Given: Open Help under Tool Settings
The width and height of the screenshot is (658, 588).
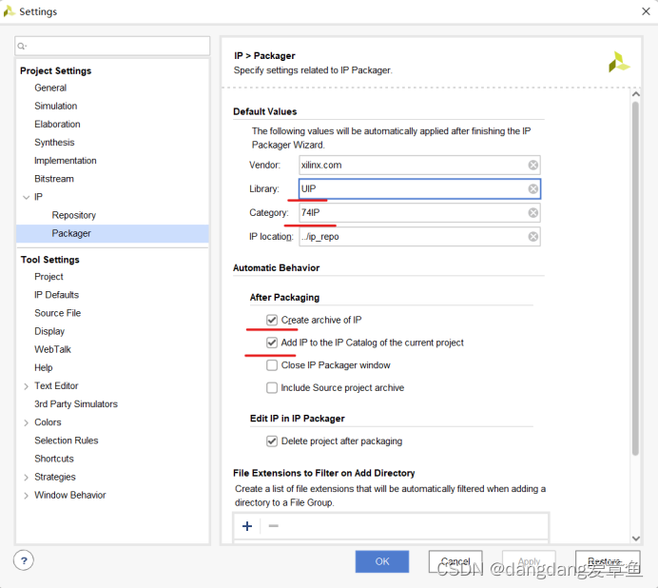Looking at the screenshot, I should pyautogui.click(x=43, y=368).
